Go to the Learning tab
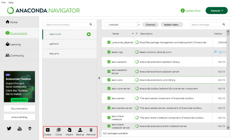 [x=20, y=44]
